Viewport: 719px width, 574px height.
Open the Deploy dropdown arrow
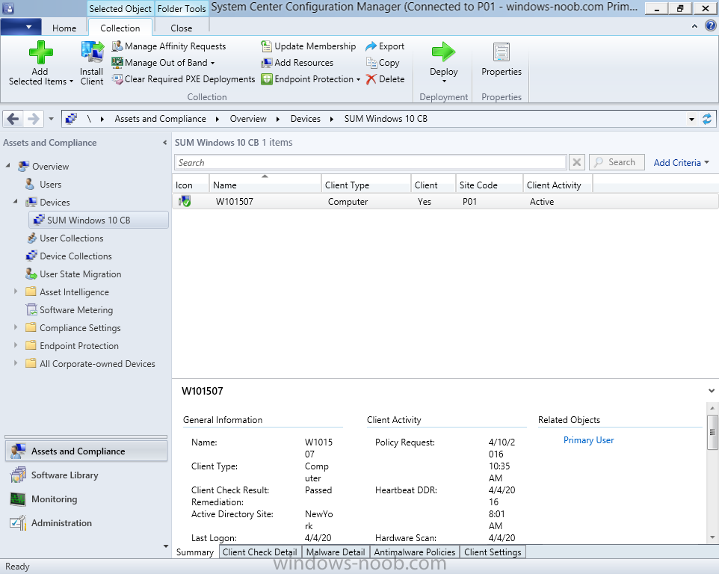[x=444, y=81]
